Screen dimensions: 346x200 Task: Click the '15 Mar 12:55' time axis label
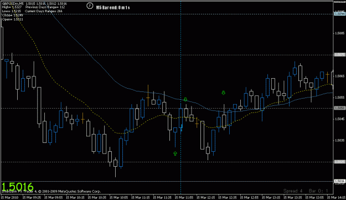pyautogui.click(x=249, y=197)
